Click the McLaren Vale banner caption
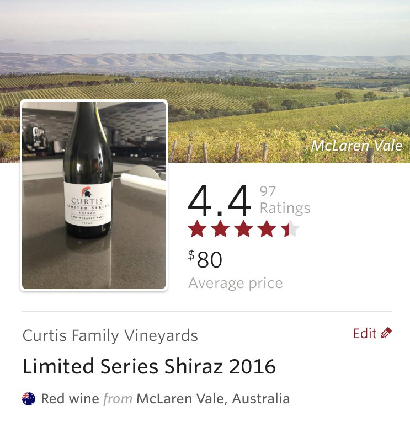This screenshot has width=410, height=422. [x=356, y=146]
